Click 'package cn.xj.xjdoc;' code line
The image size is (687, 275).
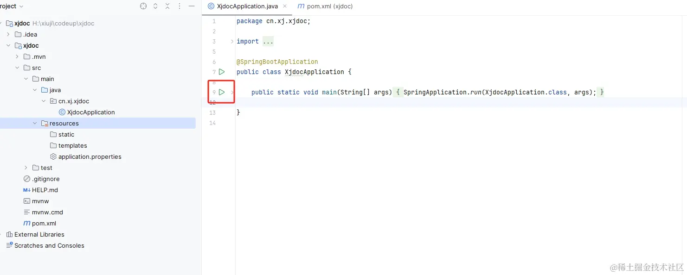coord(273,21)
